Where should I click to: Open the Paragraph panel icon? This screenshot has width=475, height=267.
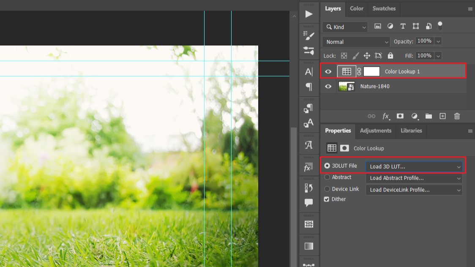point(309,87)
